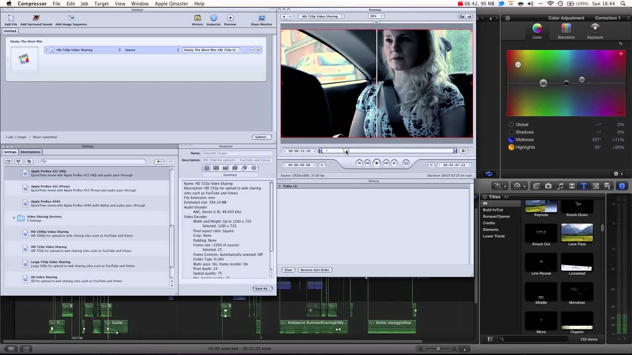Viewport: 632px width, 355px height.
Task: Click the settings search field
Action: coord(94,161)
